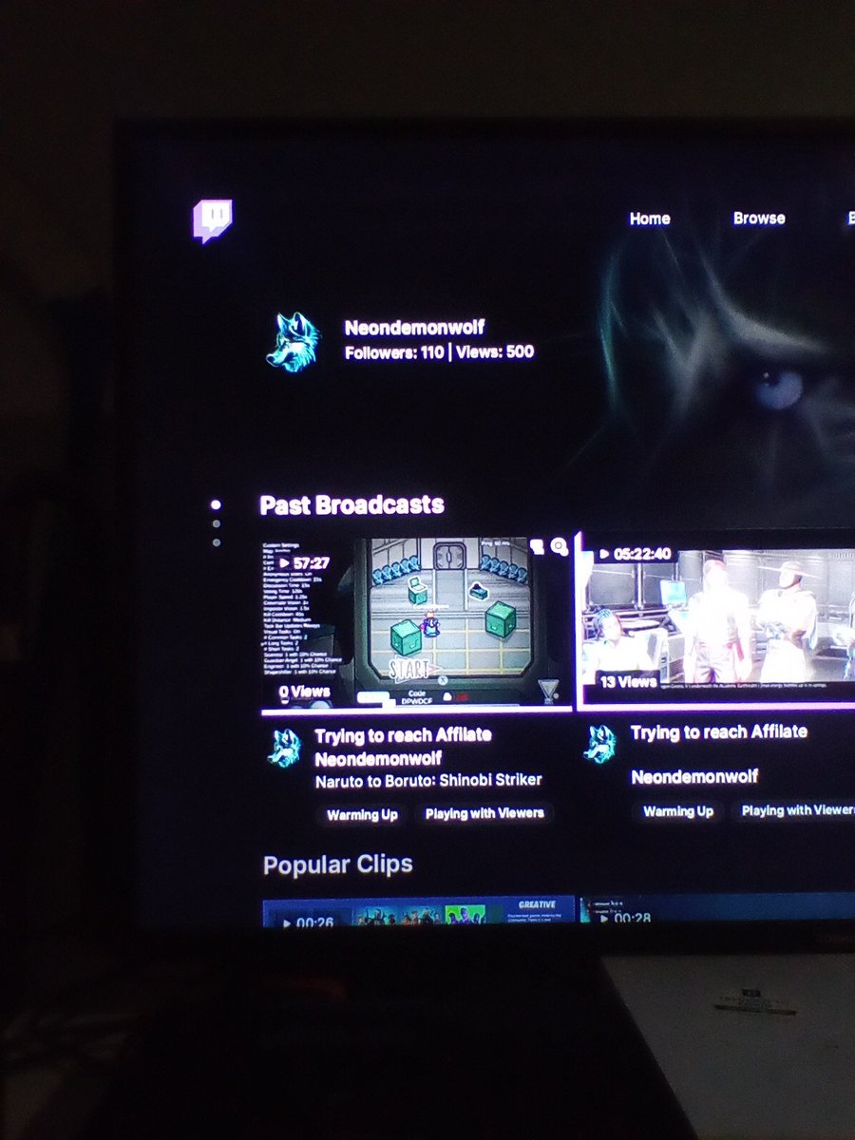Open first Trying to reach Affilate title
This screenshot has height=1140, width=855.
click(403, 735)
